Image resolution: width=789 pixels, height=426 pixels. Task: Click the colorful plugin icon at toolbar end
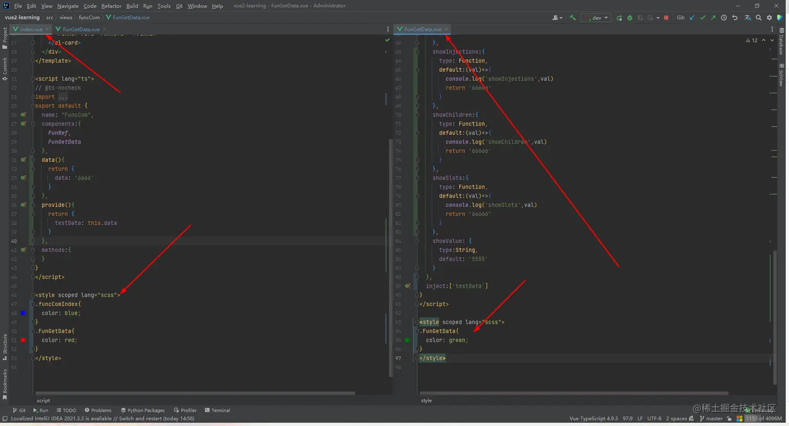[x=780, y=18]
